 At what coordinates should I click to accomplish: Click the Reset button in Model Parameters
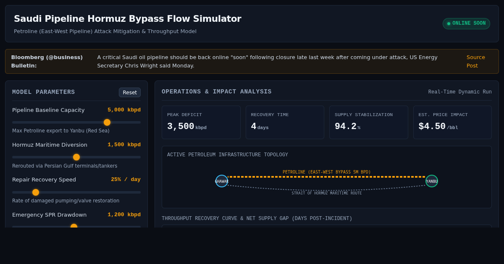pos(130,92)
